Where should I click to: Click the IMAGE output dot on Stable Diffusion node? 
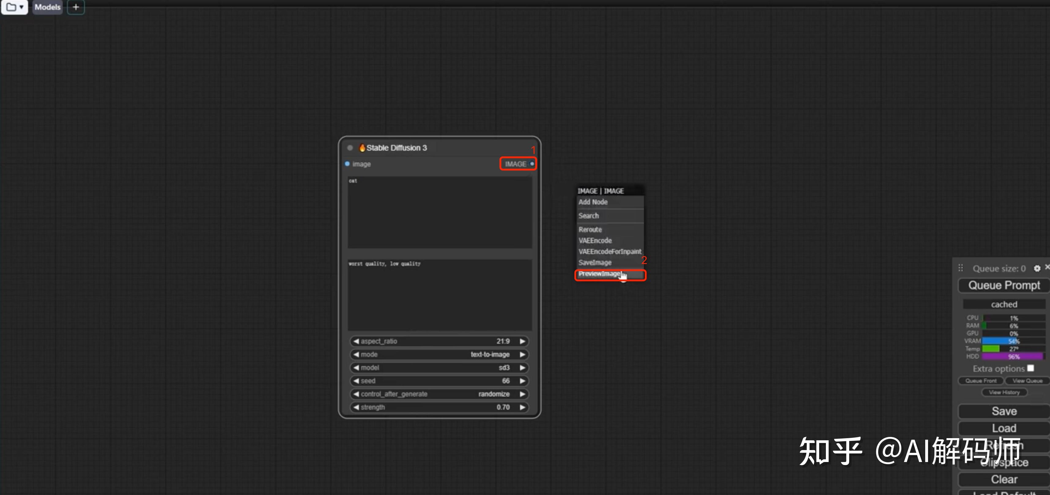pos(532,164)
